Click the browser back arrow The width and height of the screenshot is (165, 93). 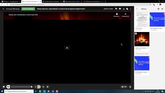tap(2, 5)
